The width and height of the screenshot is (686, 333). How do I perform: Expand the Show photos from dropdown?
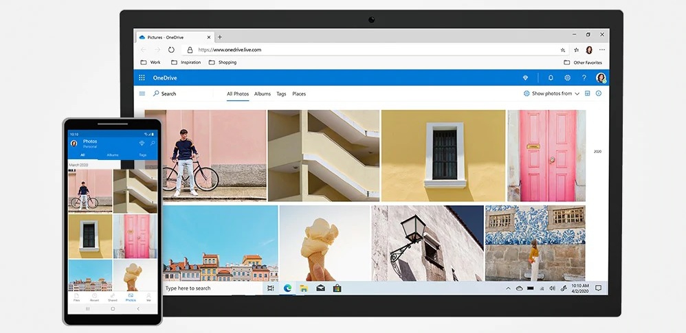click(x=552, y=93)
